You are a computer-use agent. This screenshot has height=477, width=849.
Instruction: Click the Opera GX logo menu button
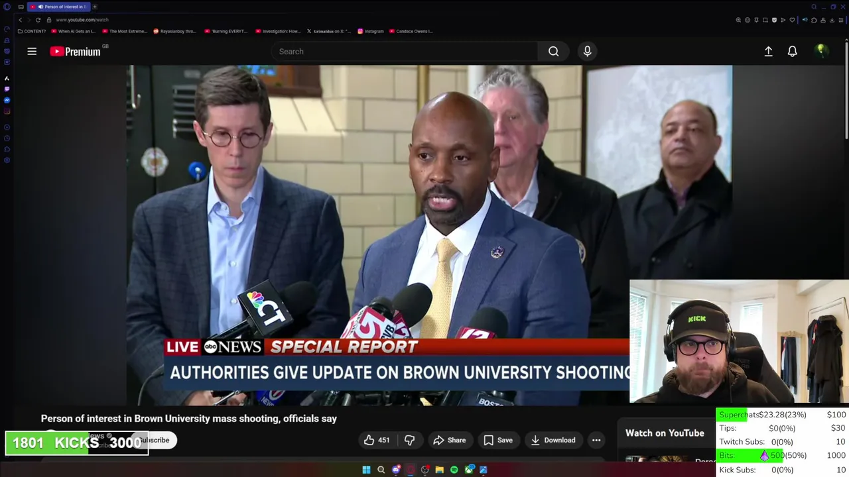[7, 7]
